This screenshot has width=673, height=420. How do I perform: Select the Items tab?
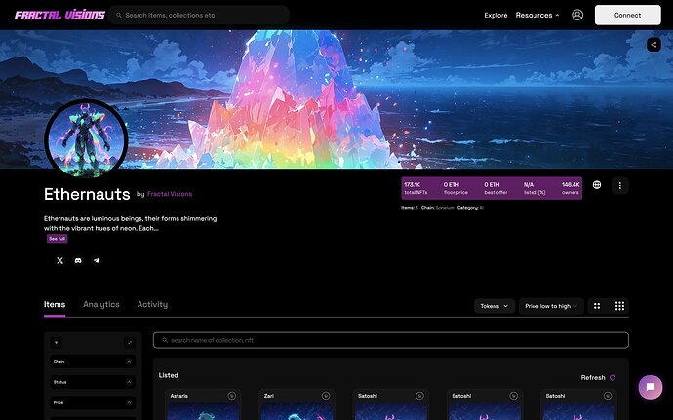coord(55,305)
